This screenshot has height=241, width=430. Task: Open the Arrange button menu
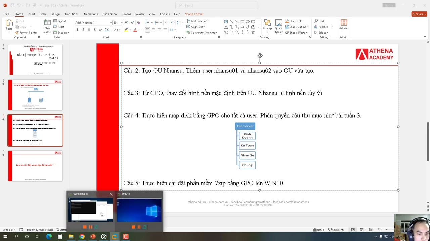tap(267, 26)
